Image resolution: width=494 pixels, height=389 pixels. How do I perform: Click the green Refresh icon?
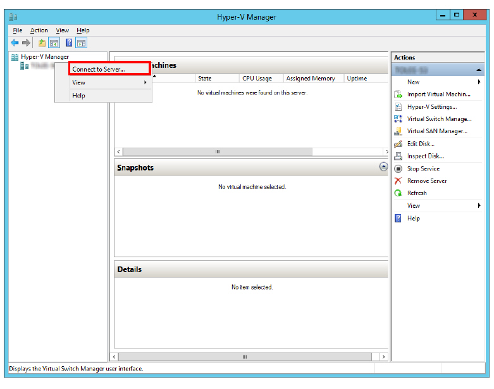[398, 193]
